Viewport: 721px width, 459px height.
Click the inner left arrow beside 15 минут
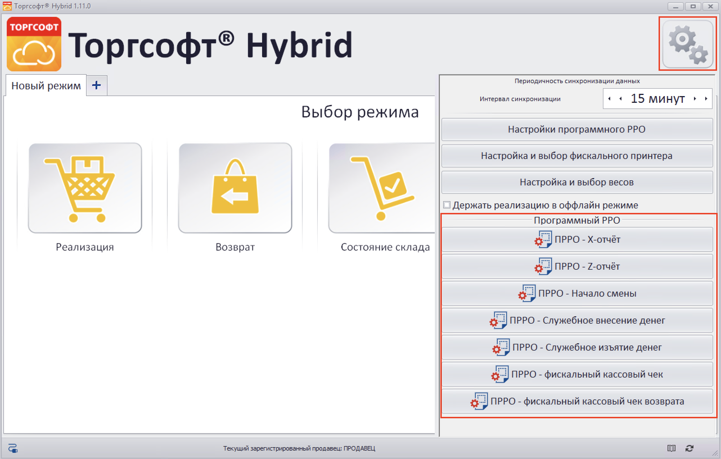620,98
